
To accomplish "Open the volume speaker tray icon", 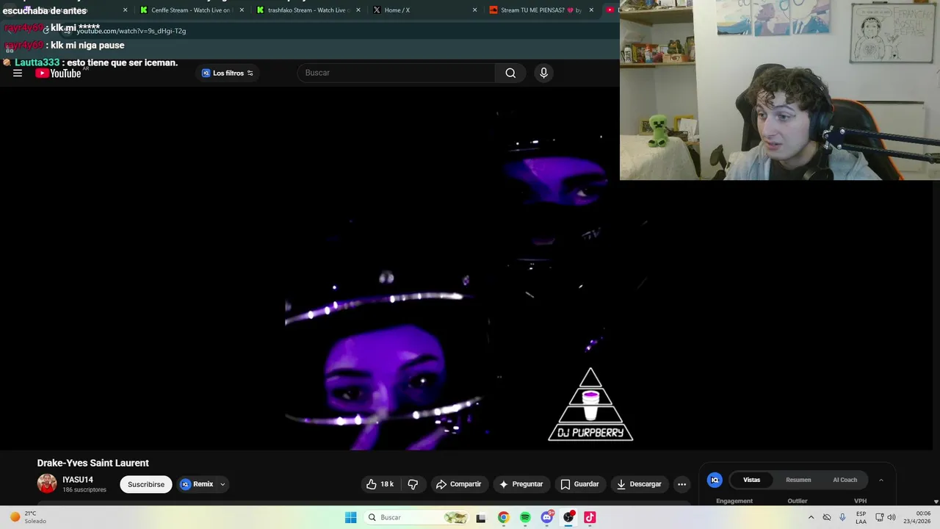I will pos(892,517).
